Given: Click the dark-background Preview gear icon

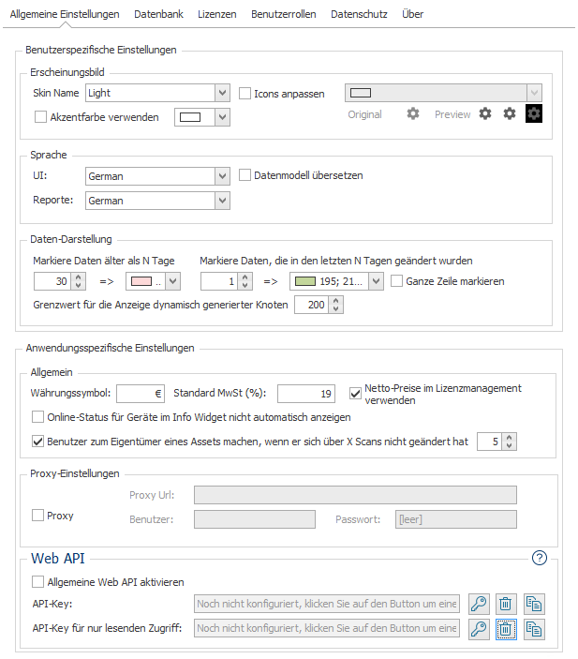Looking at the screenshot, I should coord(534,113).
